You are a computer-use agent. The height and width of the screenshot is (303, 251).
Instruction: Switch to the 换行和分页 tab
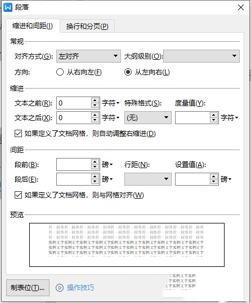tap(87, 26)
